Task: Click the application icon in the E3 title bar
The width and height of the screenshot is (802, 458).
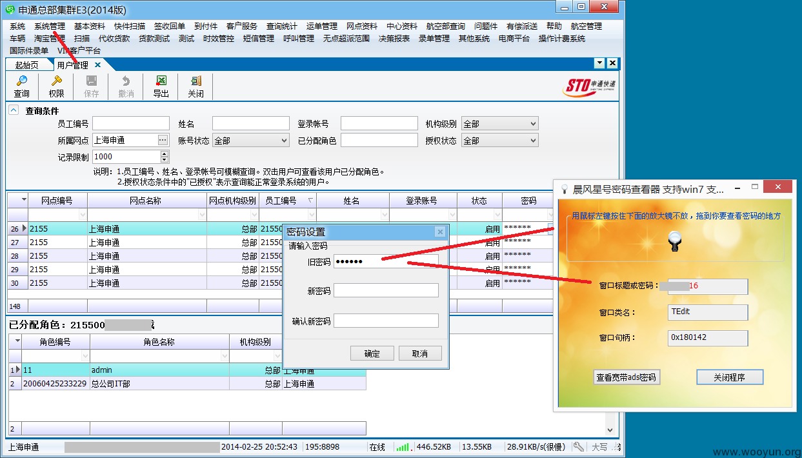Action: (x=10, y=10)
